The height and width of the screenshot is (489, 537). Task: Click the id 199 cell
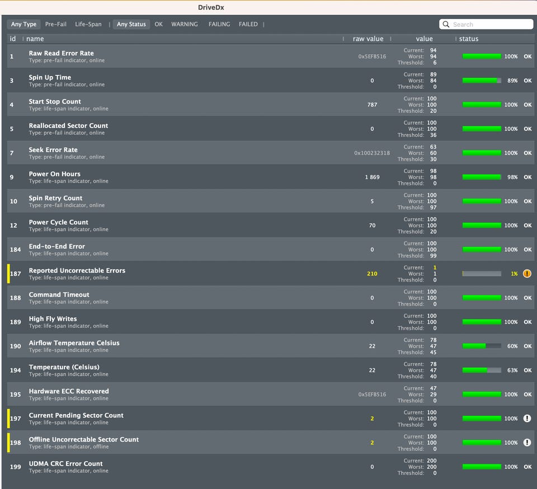point(16,467)
